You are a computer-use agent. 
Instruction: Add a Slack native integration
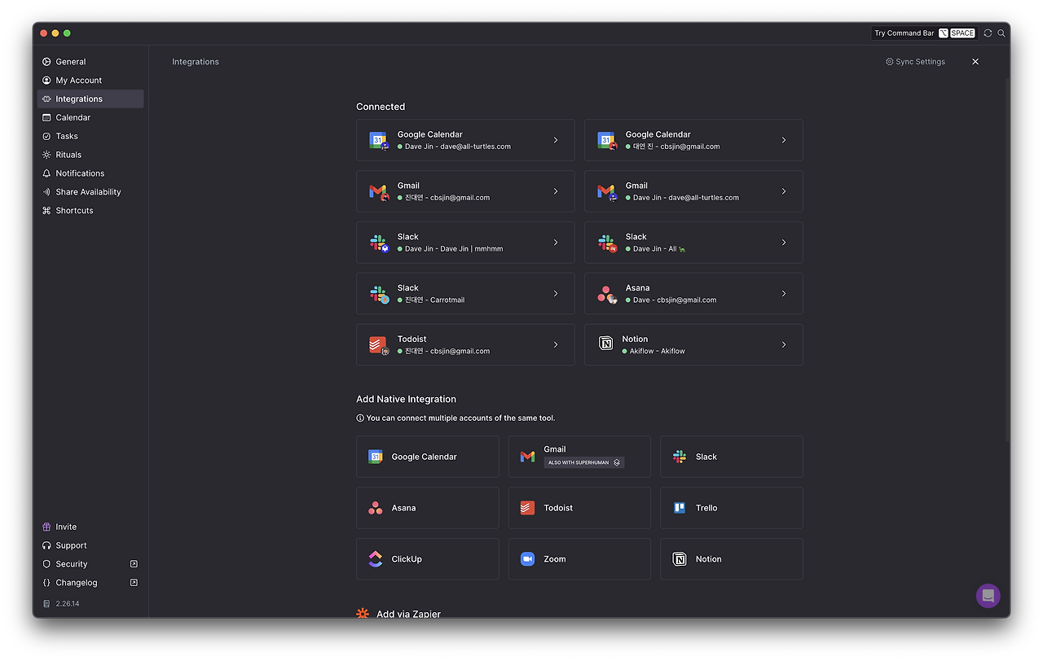click(x=732, y=457)
